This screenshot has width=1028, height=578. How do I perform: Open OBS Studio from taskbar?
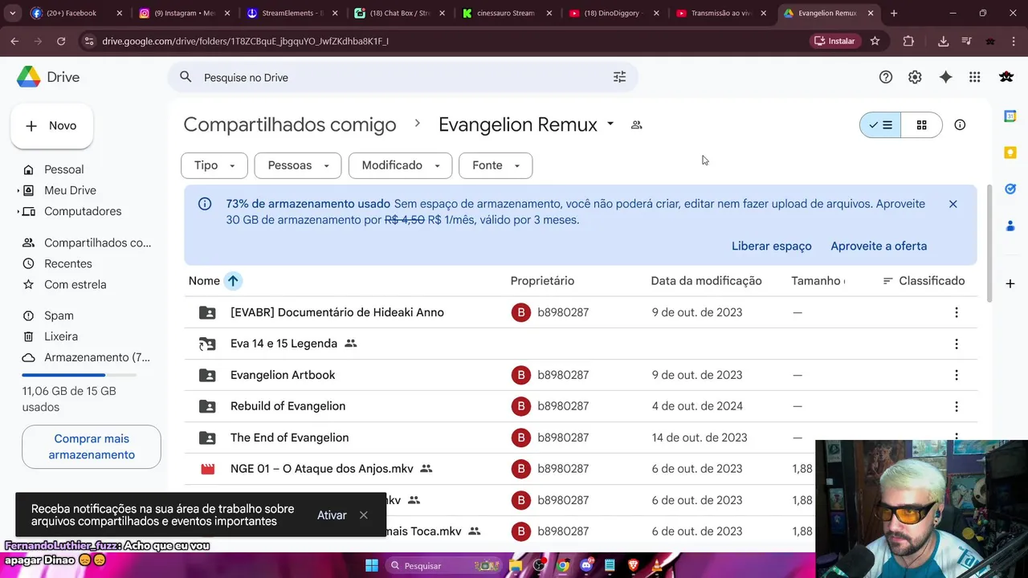coord(539,565)
